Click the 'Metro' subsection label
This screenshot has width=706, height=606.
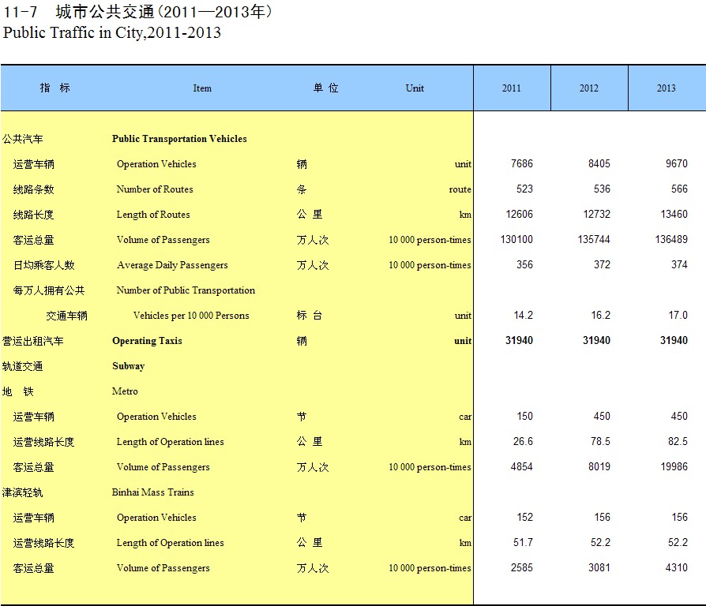point(125,391)
